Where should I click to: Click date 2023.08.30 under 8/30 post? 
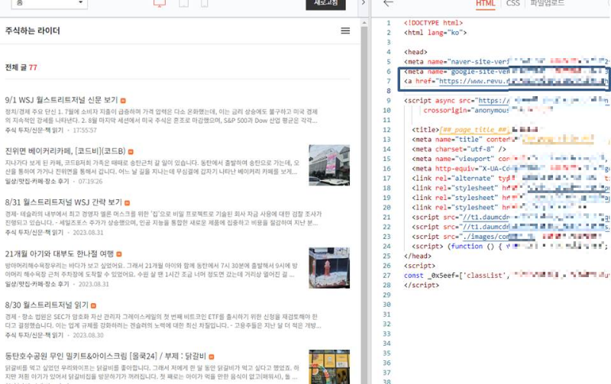pos(88,335)
